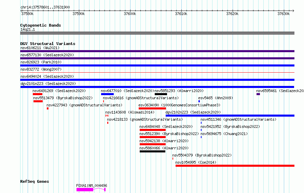This screenshot has width=304, height=193.
Task: Select the nsv5942138 (Almarri2020) red bar
Action: pyautogui.click(x=153, y=144)
